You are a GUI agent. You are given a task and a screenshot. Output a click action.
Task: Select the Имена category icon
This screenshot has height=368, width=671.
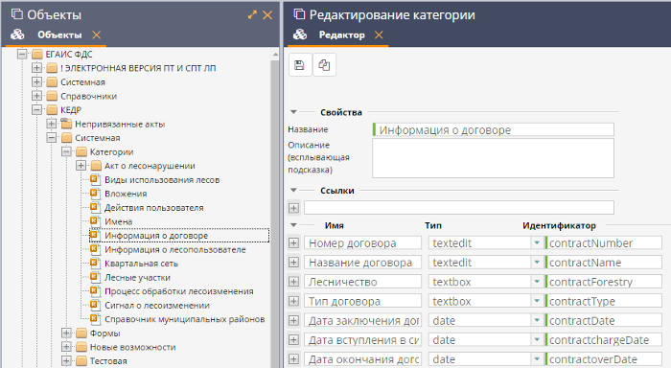(95, 221)
